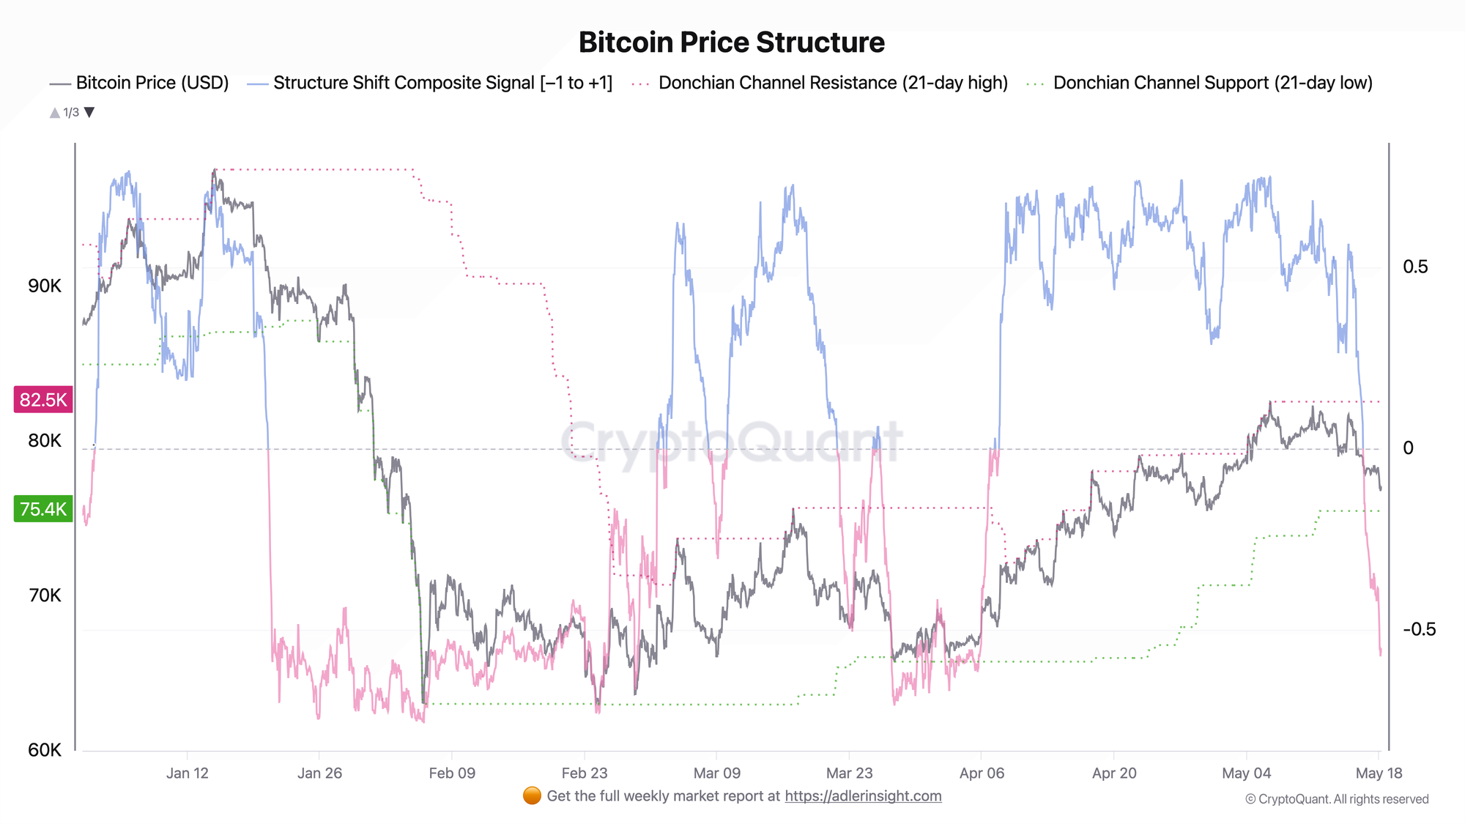Click the red dotted Resistance legend swatch

point(642,83)
